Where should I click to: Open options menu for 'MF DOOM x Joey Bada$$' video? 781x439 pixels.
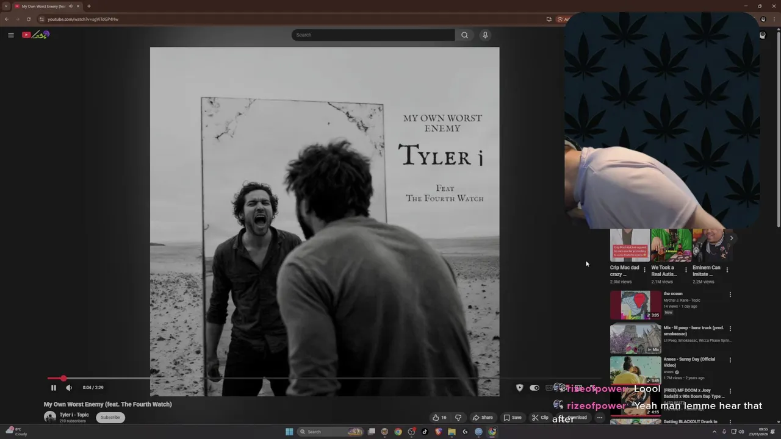730,391
